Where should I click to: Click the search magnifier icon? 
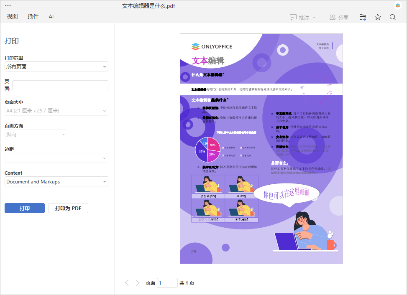[x=392, y=17]
